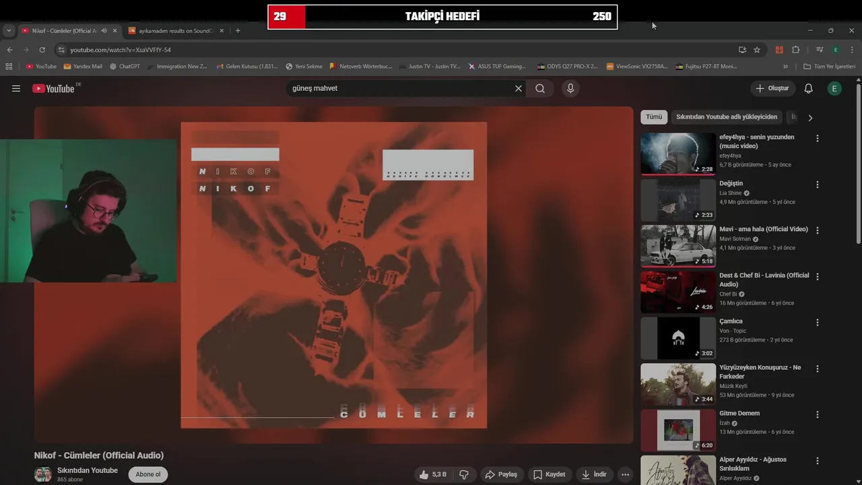Open the Chrome tab search dropdown
This screenshot has height=485, width=862.
tap(9, 31)
